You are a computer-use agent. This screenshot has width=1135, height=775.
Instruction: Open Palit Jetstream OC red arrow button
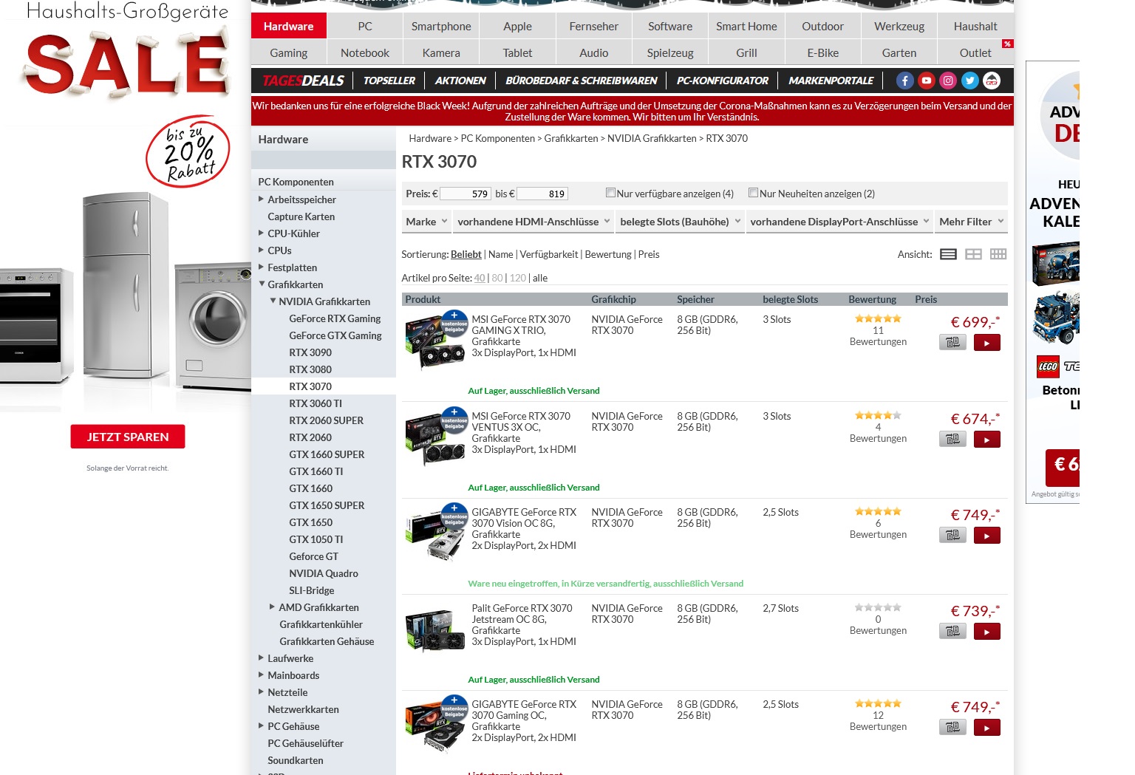tap(987, 632)
